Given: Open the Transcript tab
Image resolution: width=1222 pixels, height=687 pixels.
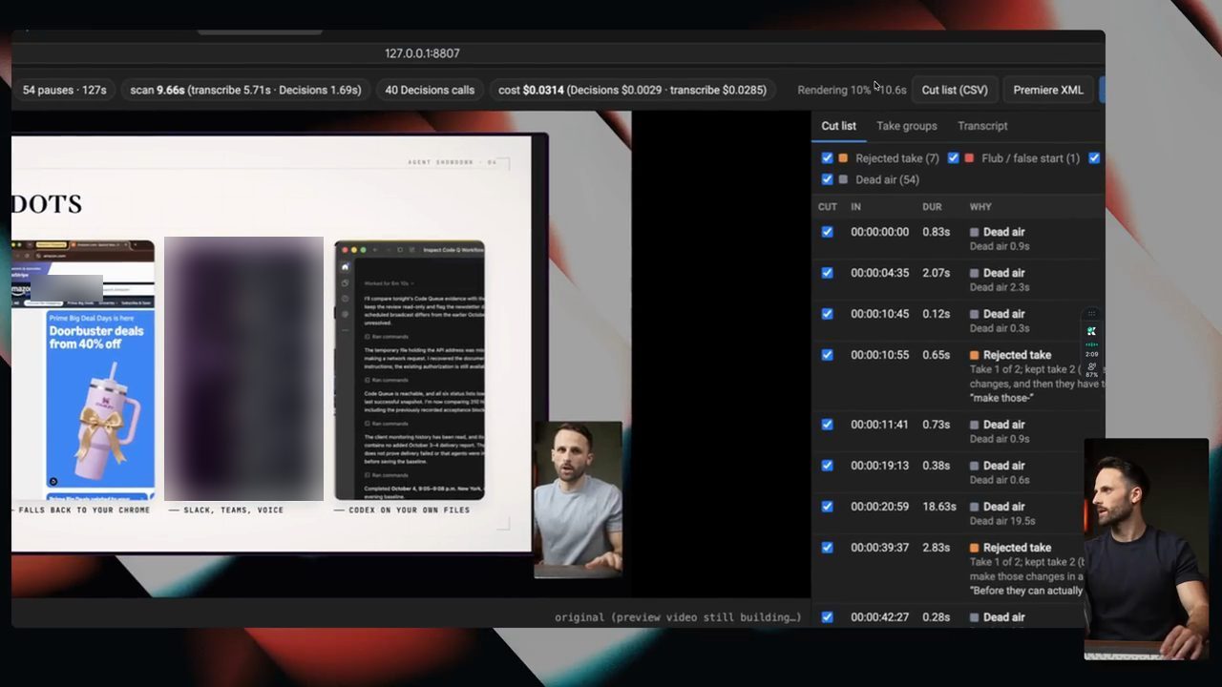Looking at the screenshot, I should click(982, 126).
